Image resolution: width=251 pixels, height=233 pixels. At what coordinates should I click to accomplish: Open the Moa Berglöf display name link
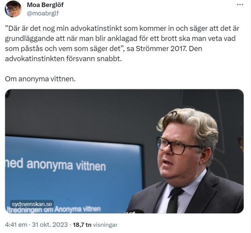45,5
